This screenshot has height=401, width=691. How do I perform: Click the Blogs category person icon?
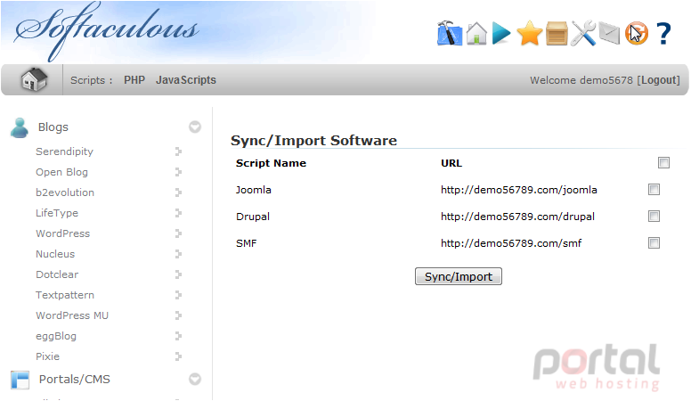coord(20,127)
